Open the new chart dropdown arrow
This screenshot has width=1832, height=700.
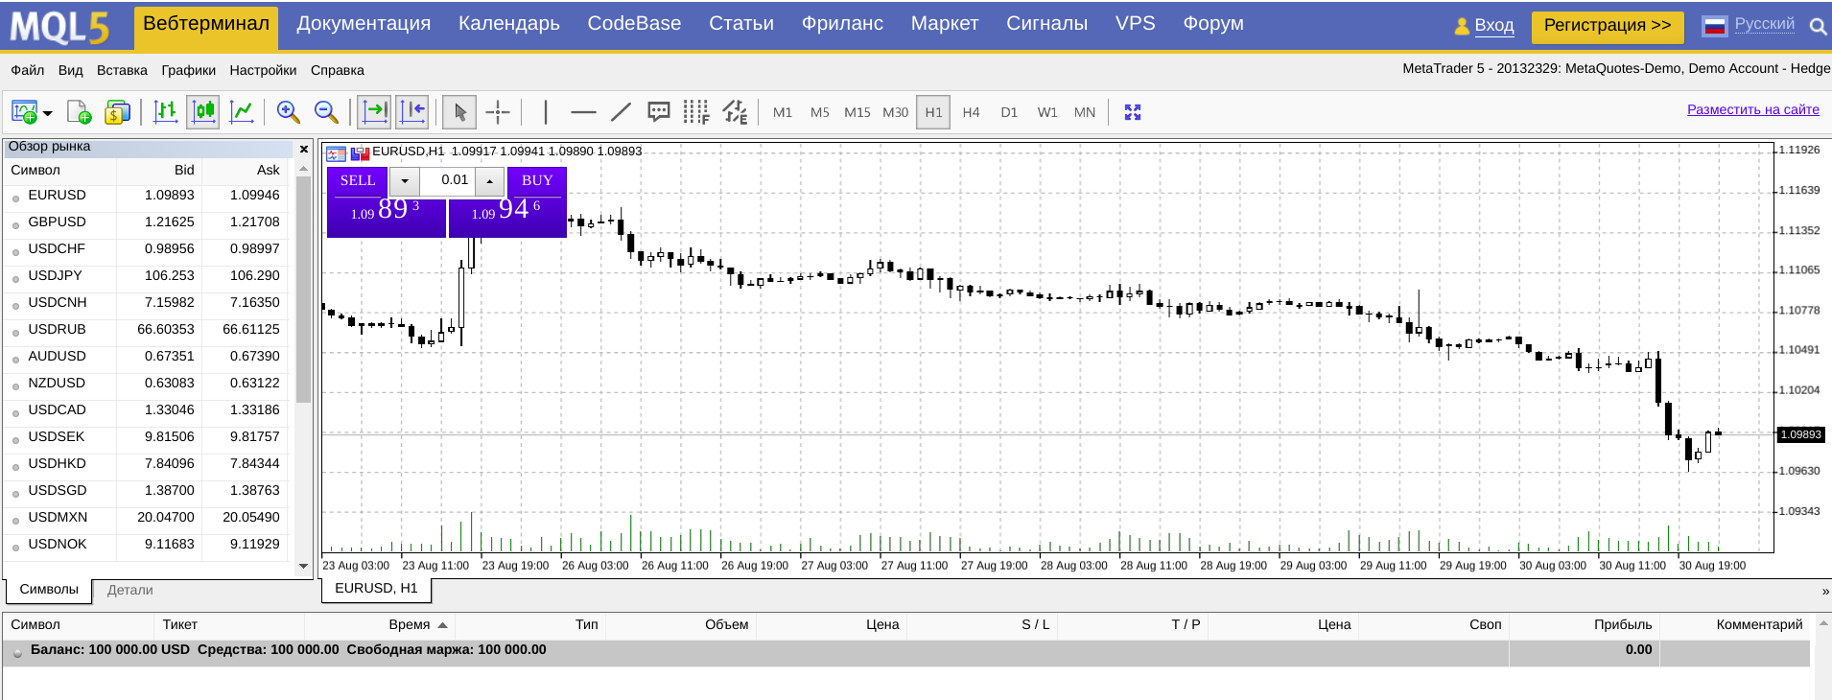point(48,113)
